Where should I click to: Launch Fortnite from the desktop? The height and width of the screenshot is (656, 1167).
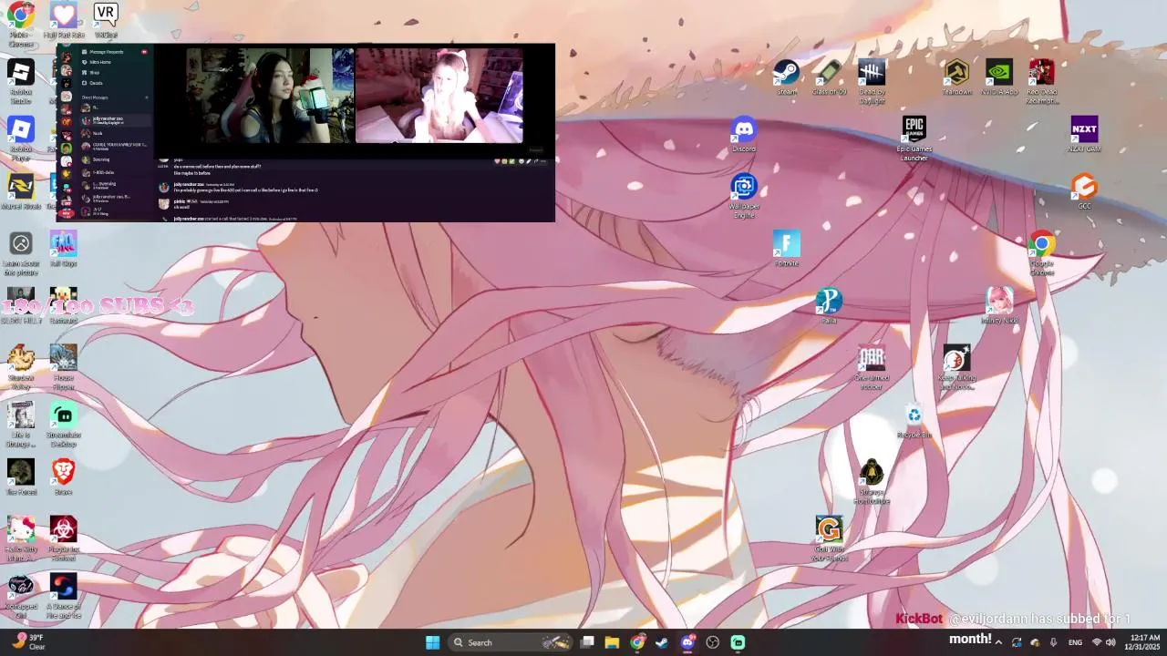point(786,249)
